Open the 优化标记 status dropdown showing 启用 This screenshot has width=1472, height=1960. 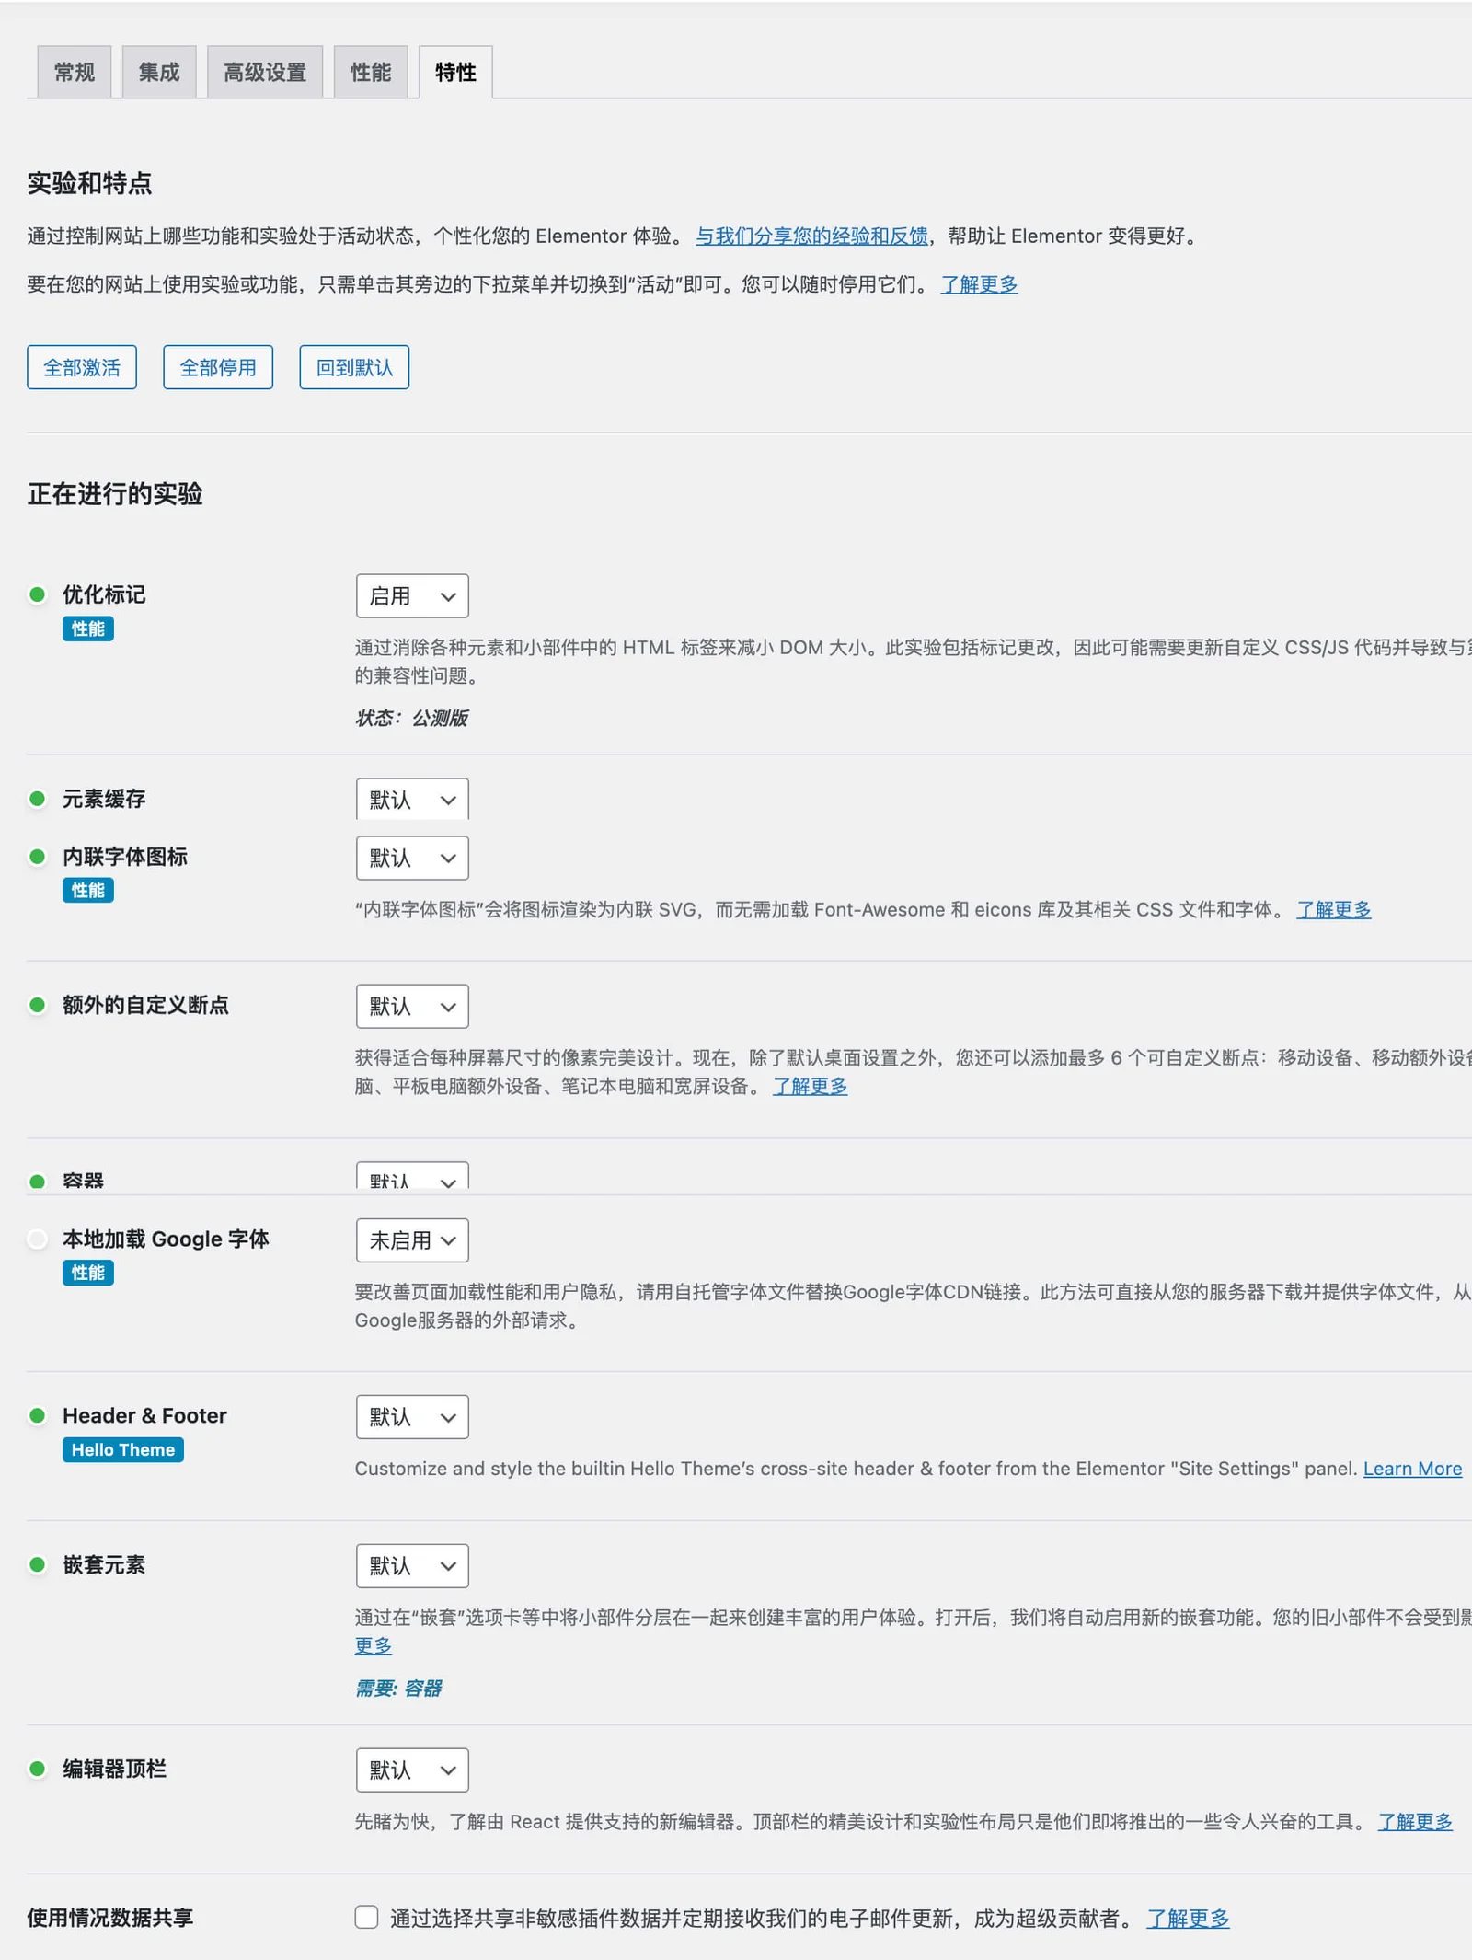410,595
